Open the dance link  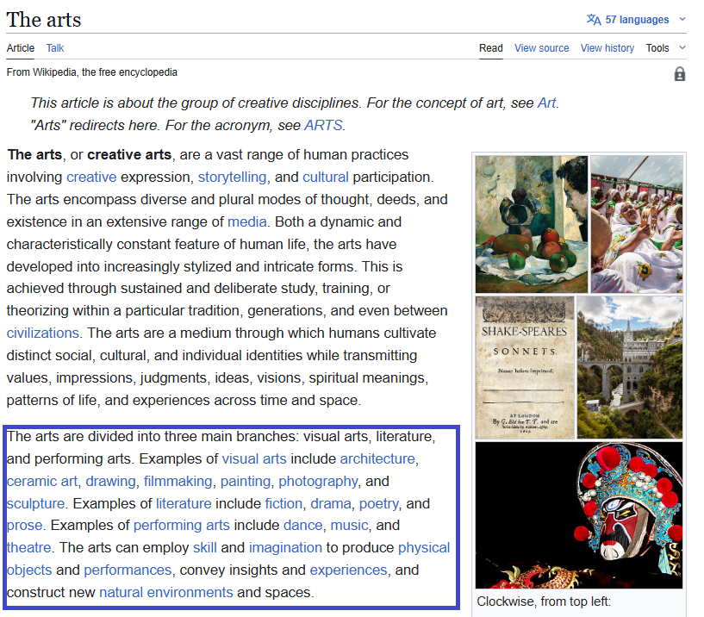302,526
